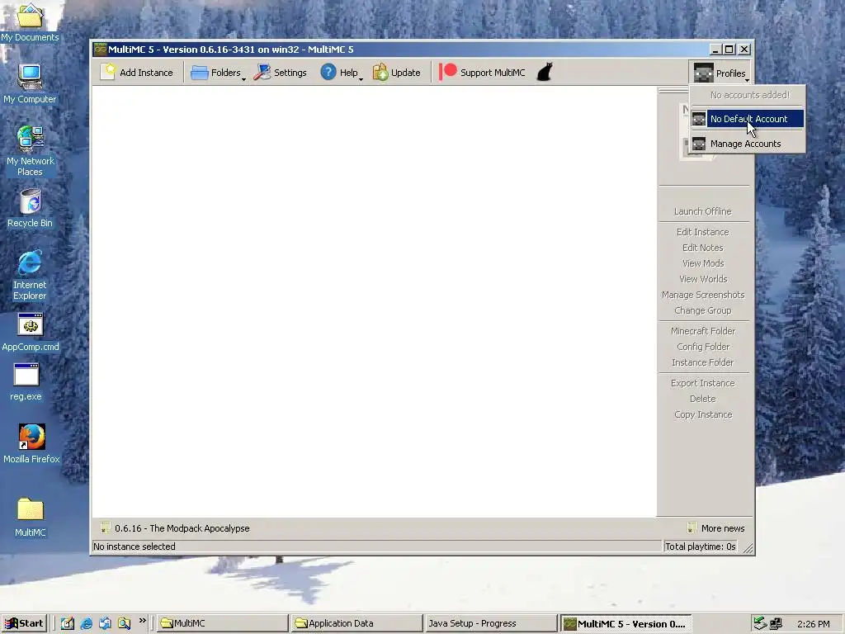Switch to MultiMC folder taskbar button
Screen dimensions: 845x634
(x=223, y=623)
